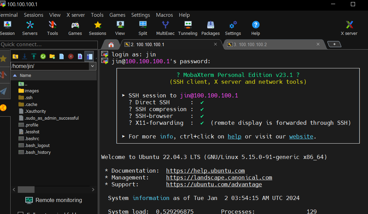
Task: Select the .profile file
Action: (28, 125)
